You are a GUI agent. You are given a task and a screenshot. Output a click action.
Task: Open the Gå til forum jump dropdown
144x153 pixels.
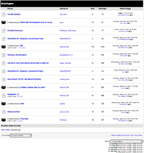point(126,141)
